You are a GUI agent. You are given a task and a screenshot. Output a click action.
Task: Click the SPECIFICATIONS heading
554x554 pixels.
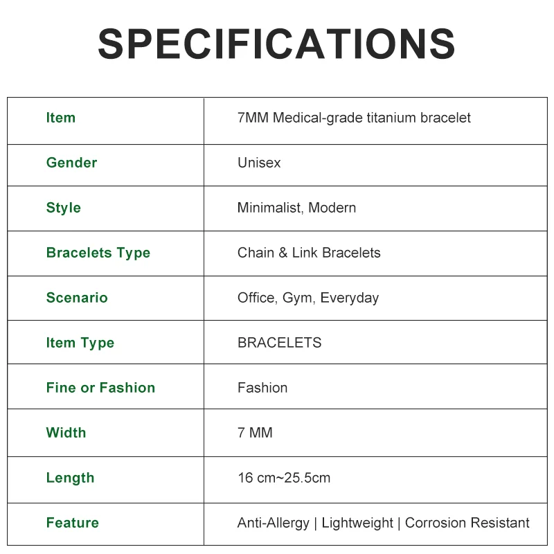(276, 44)
